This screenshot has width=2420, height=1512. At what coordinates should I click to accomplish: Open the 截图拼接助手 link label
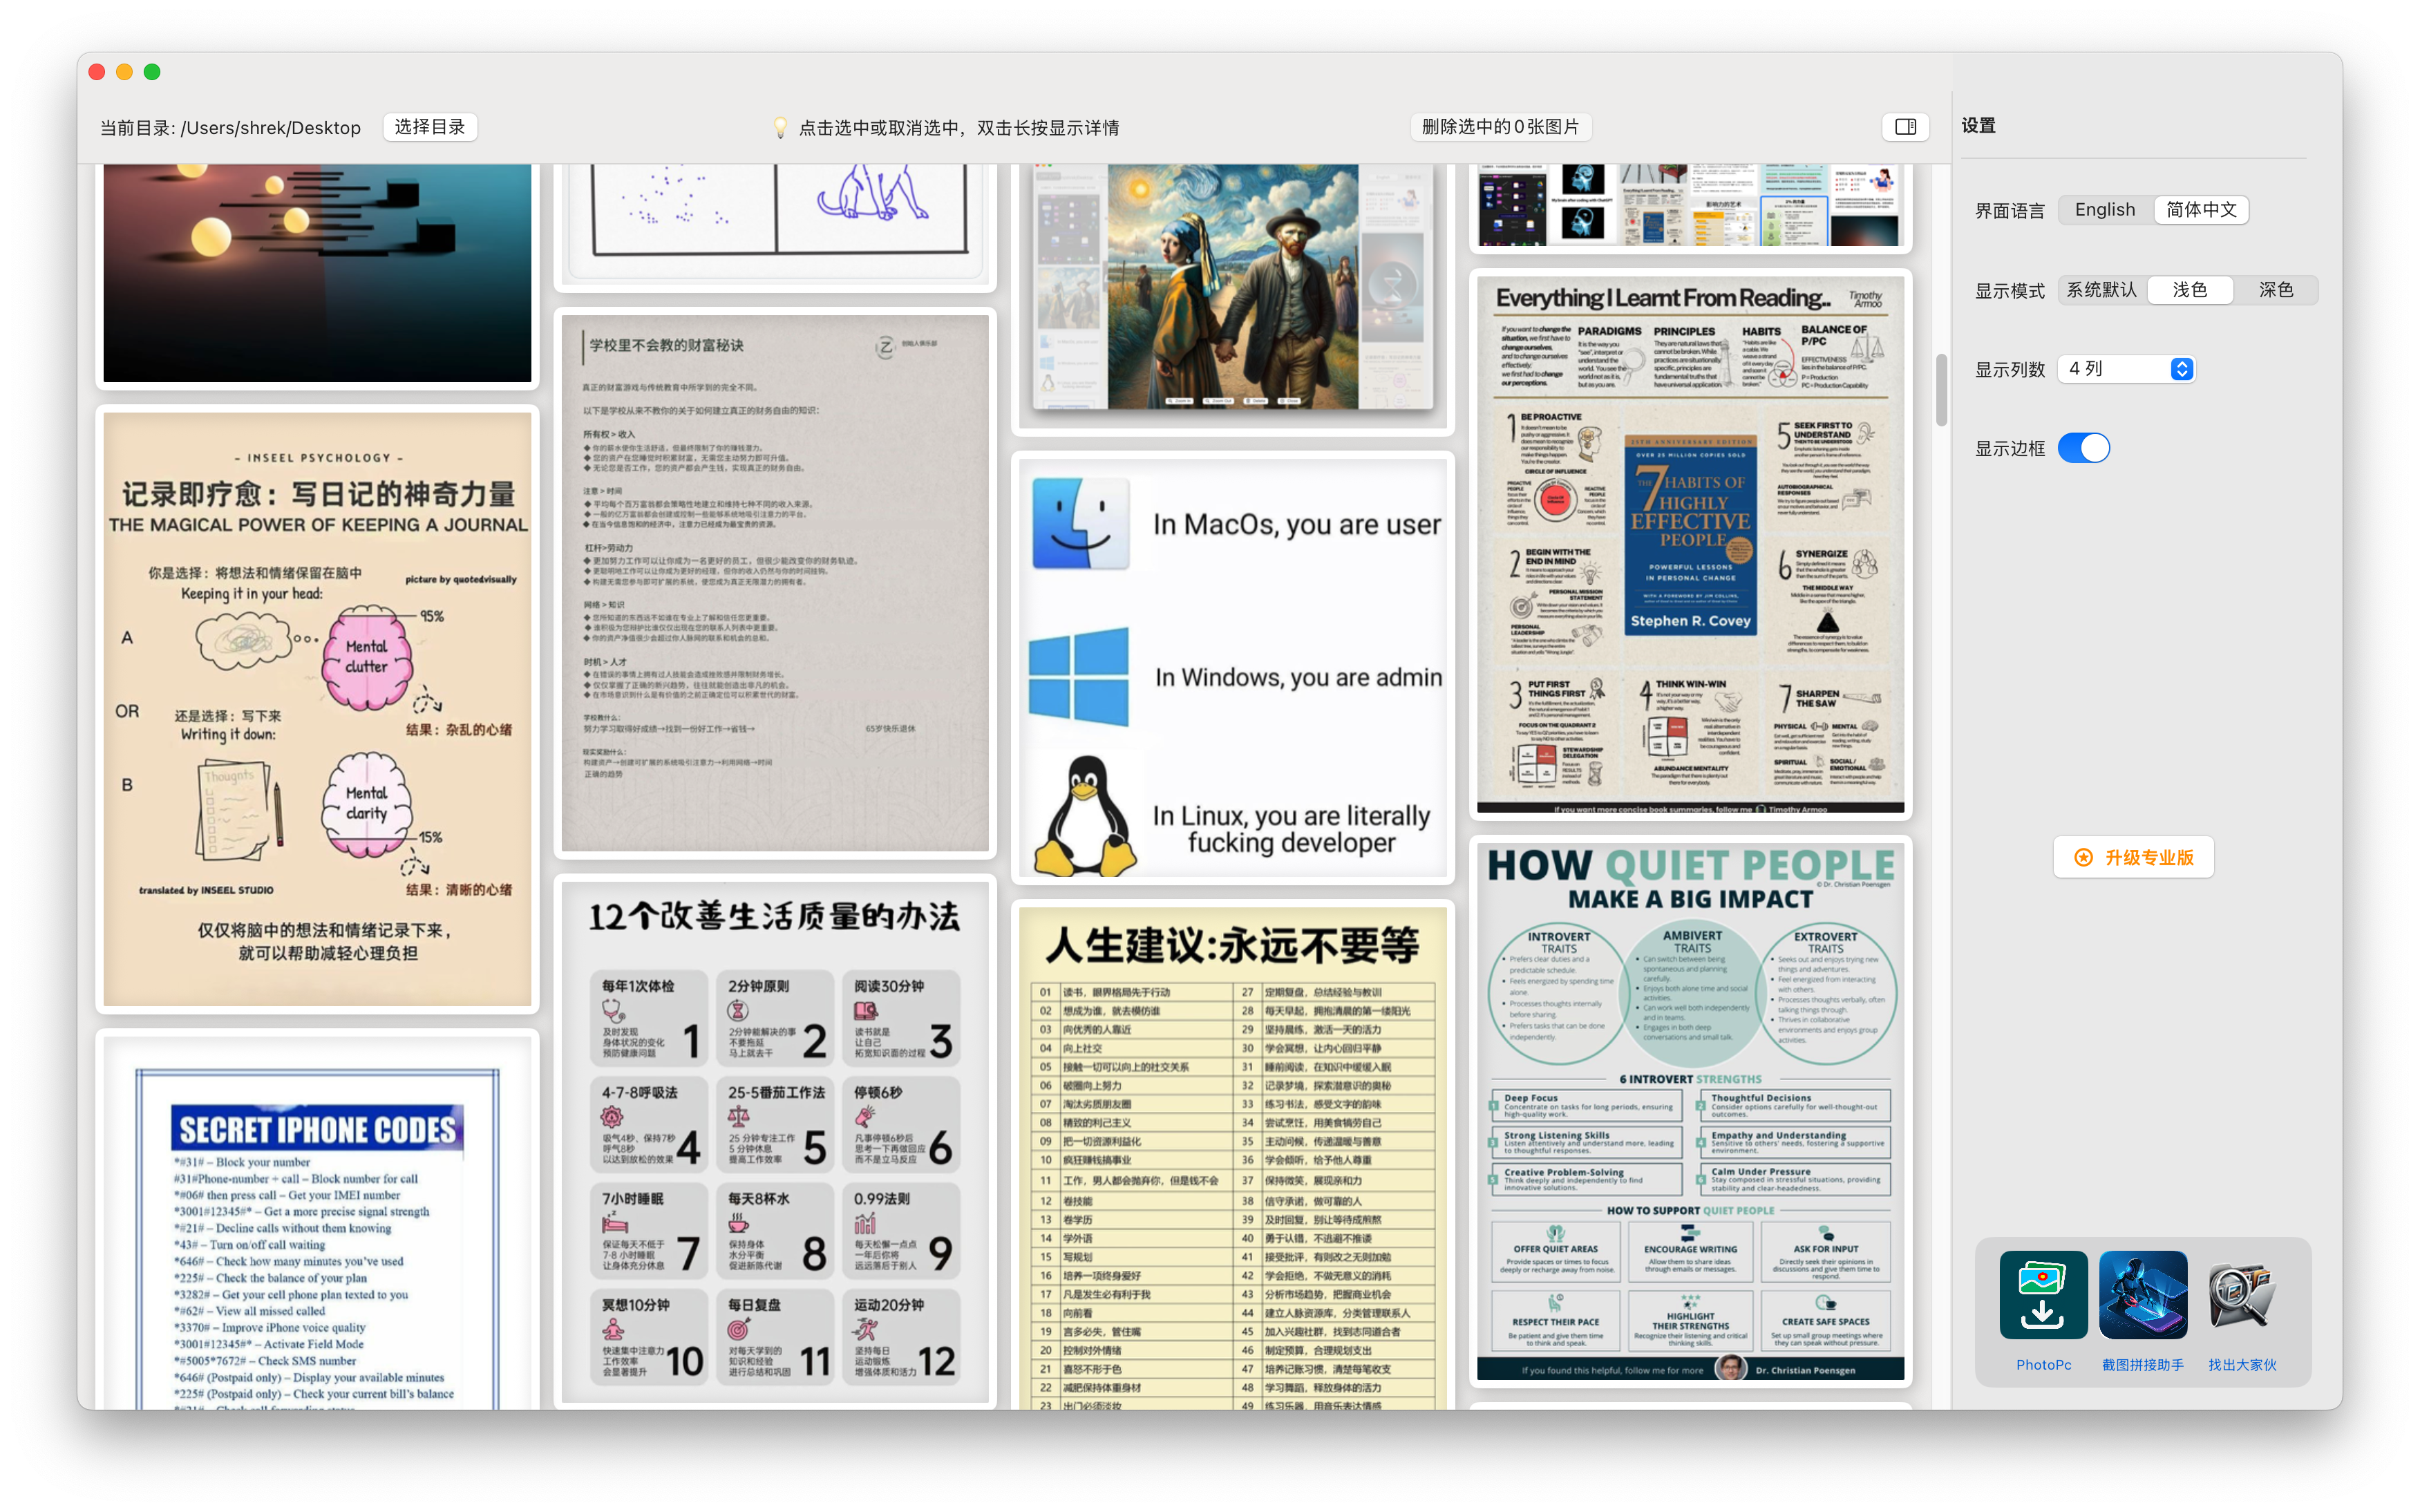(2142, 1364)
